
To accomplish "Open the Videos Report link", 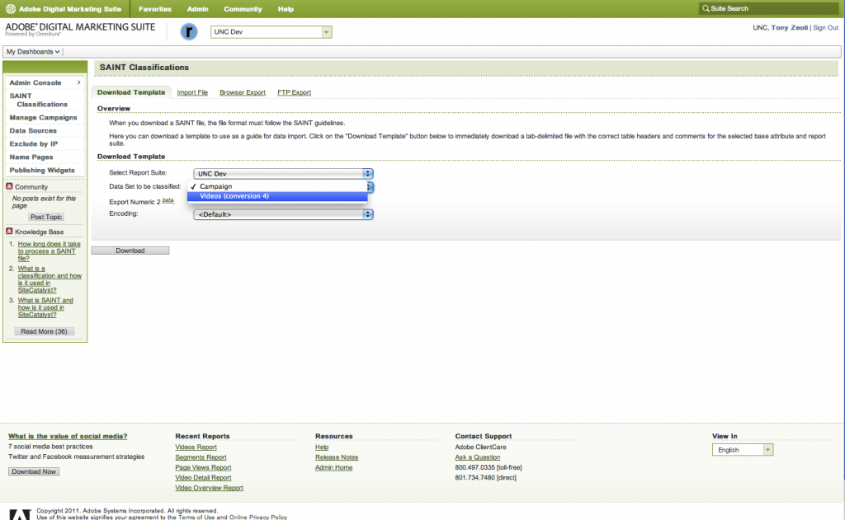I will click(x=196, y=447).
